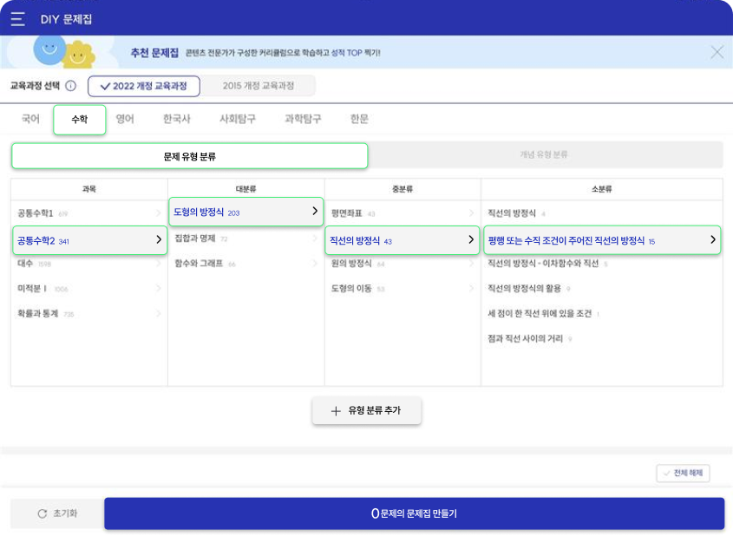
Task: Select 직선의 방정식의 활용 subcategory
Action: [x=527, y=289]
